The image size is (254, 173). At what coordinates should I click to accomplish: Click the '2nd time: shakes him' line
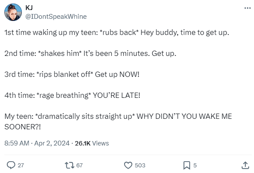click(90, 53)
